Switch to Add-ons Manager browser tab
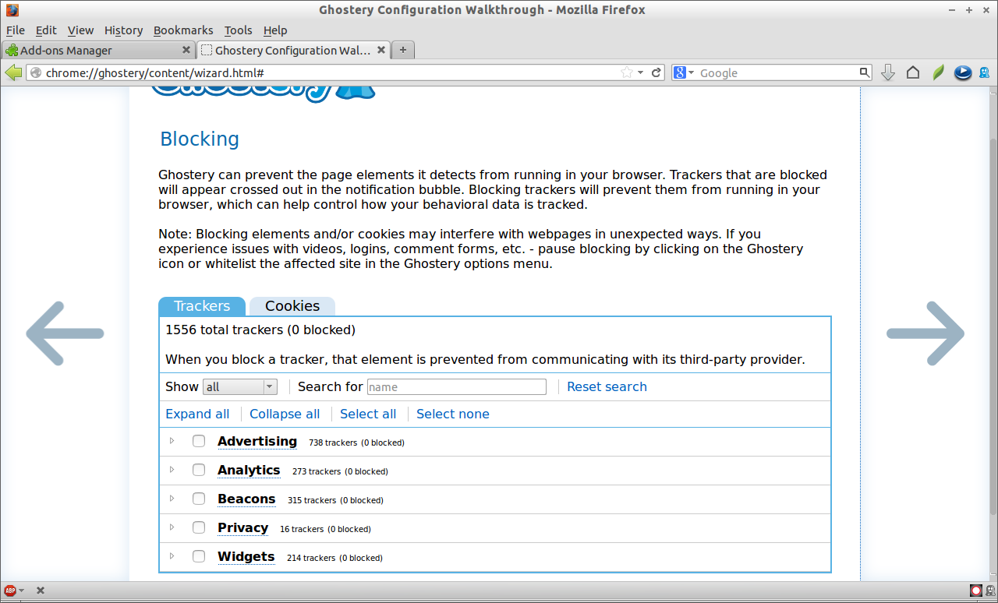 (x=97, y=50)
